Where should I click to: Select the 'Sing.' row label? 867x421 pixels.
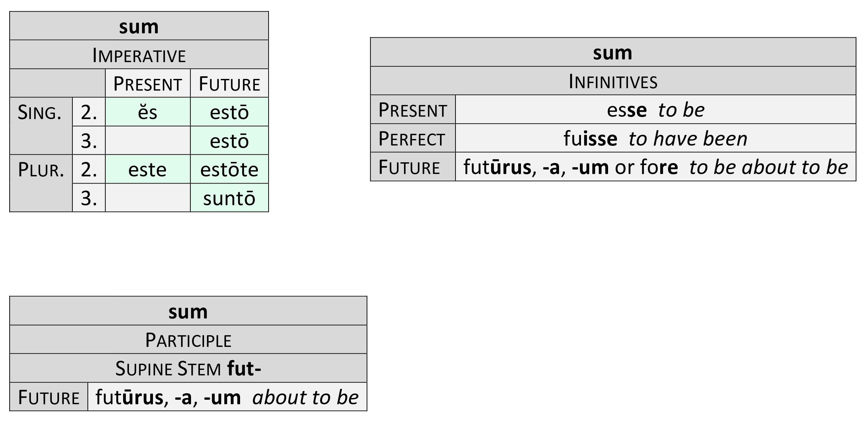[x=40, y=112]
